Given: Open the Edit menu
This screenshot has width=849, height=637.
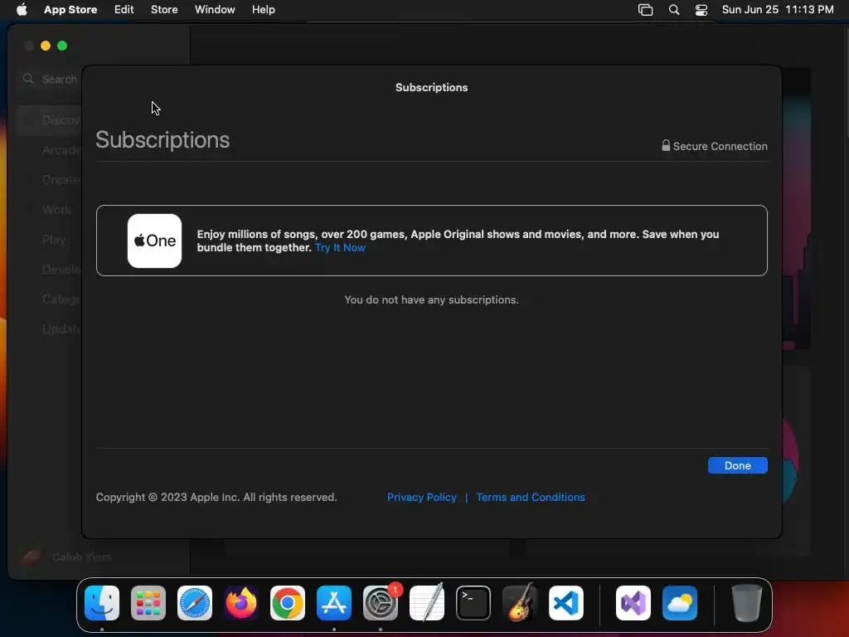Looking at the screenshot, I should (x=124, y=10).
